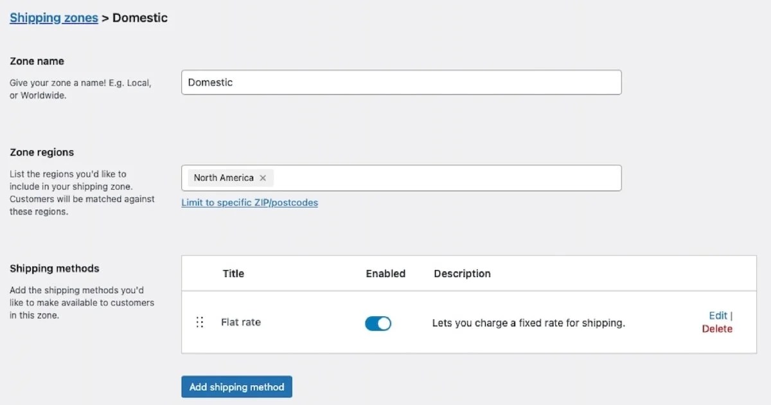Delete the Flat rate shipping method
Image resolution: width=771 pixels, height=405 pixels.
pyautogui.click(x=717, y=328)
